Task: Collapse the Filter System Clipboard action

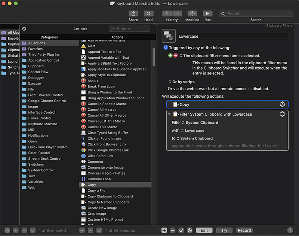Action: point(169,114)
